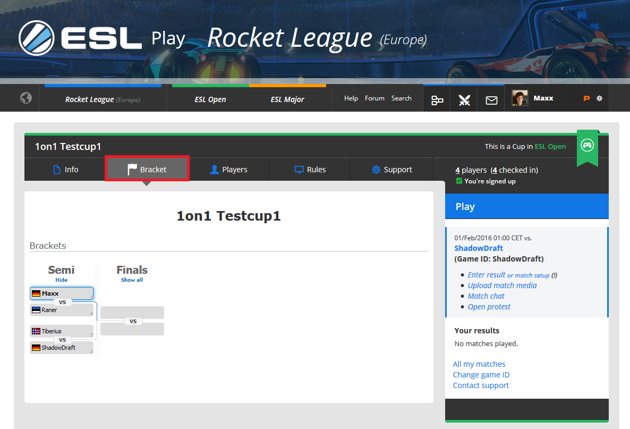Viewport: 630px width, 429px height.
Task: Click the Open protest link
Action: point(489,307)
